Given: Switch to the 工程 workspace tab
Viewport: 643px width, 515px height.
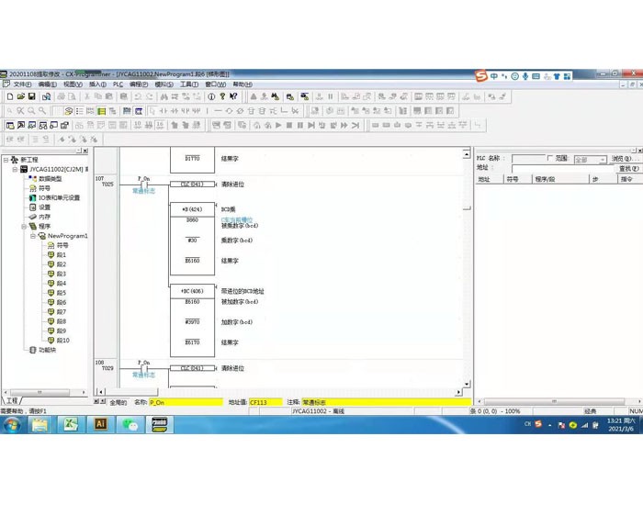Looking at the screenshot, I should (12, 401).
